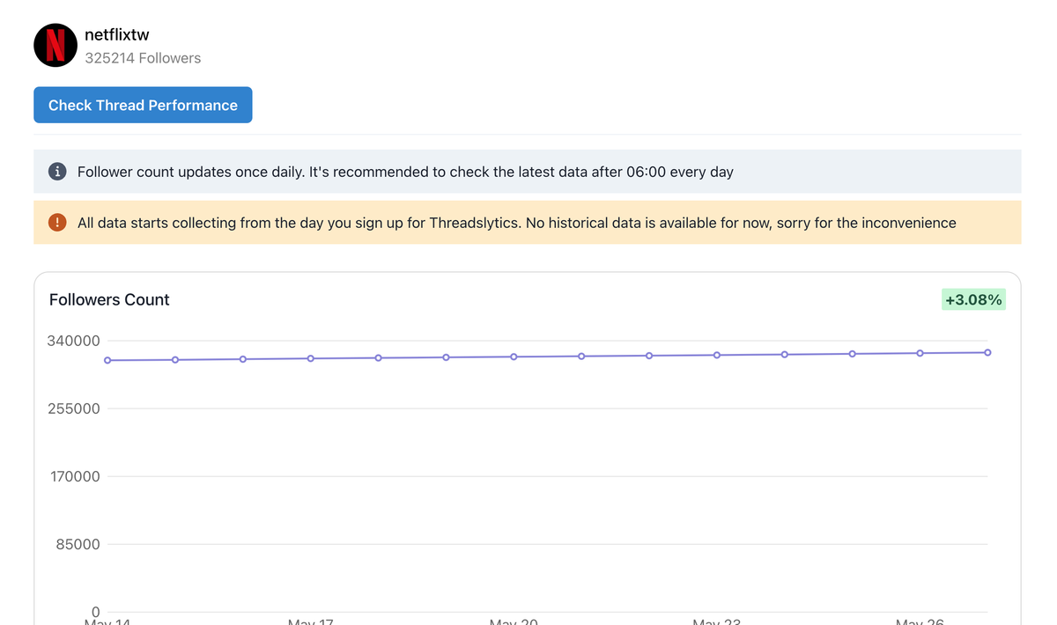Image resolution: width=1057 pixels, height=625 pixels.
Task: Click the historical data warning text
Action: click(516, 223)
